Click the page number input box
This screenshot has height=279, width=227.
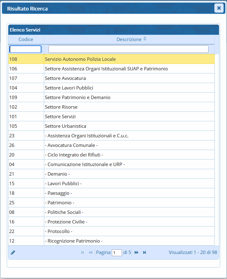(x=117, y=252)
